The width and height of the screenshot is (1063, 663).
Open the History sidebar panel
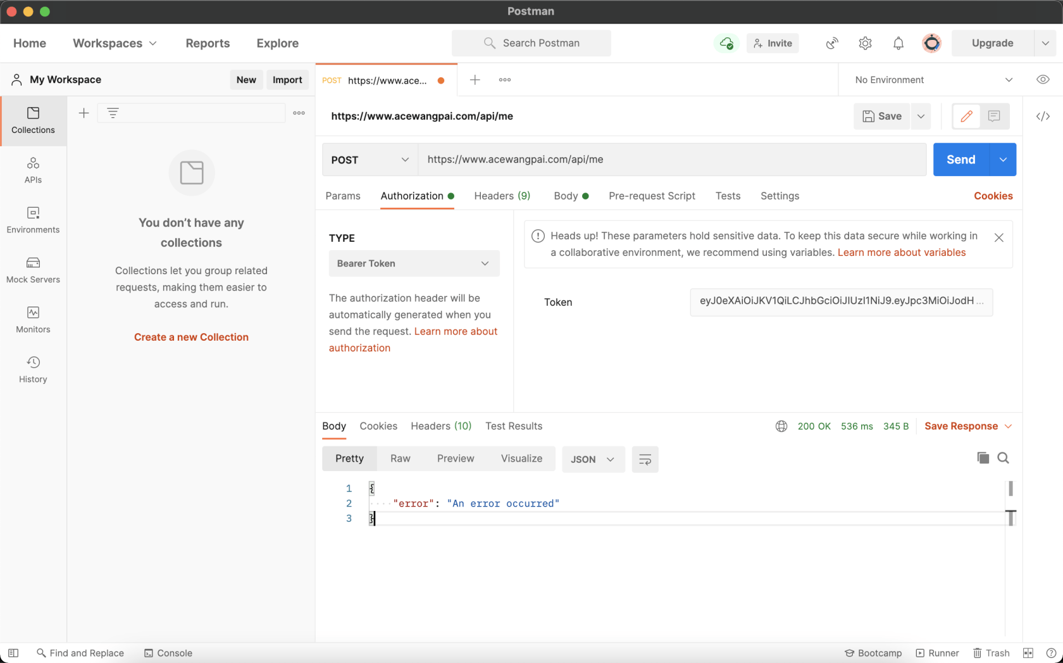pos(33,370)
